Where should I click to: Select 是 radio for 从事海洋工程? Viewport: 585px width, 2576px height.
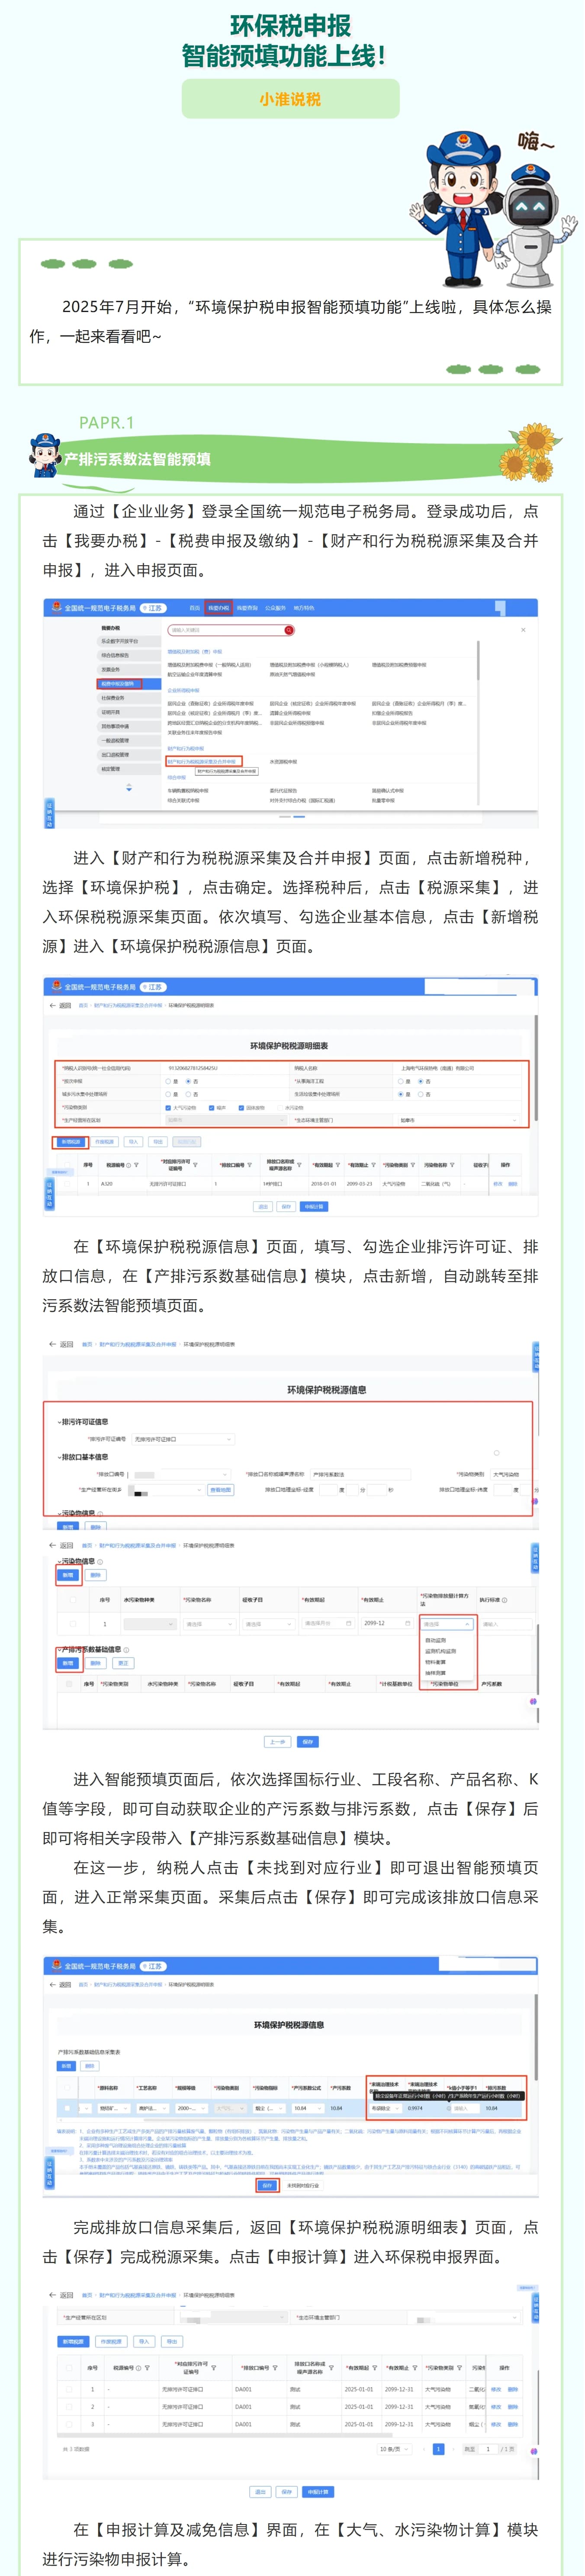click(402, 1081)
